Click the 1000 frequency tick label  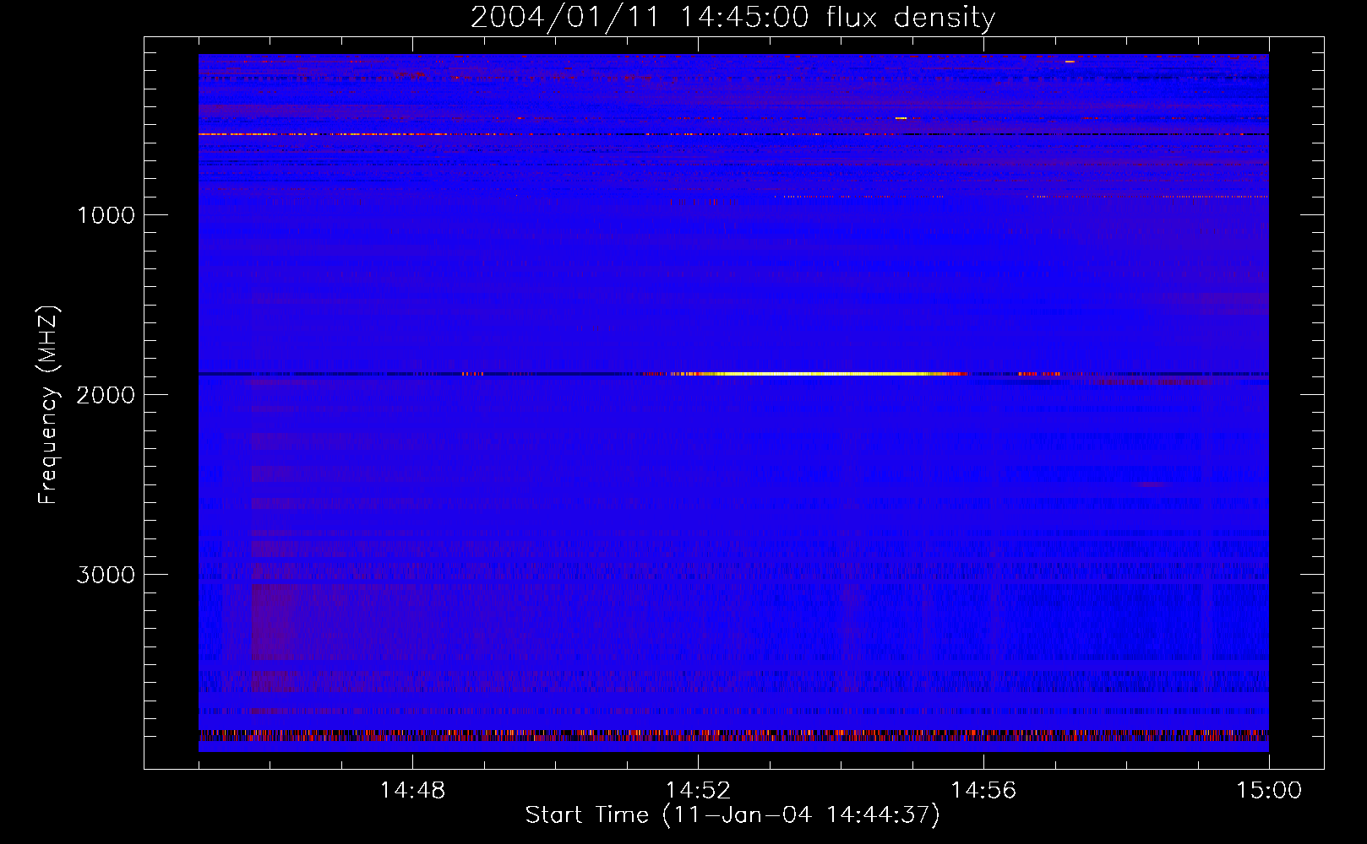click(x=106, y=215)
